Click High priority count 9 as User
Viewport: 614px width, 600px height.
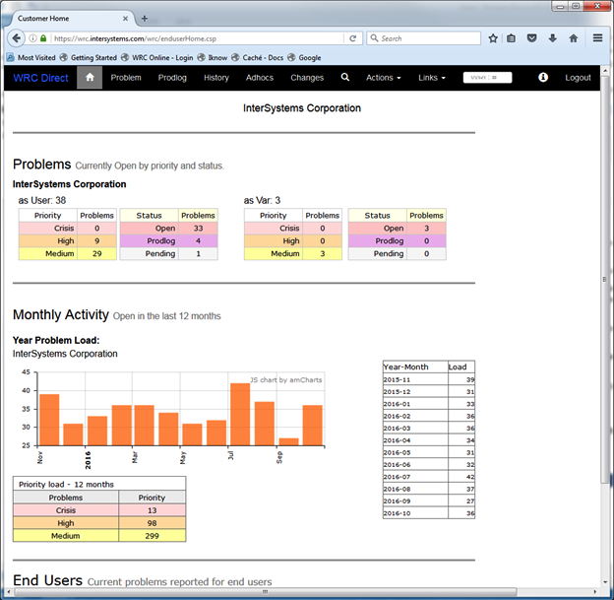[96, 240]
